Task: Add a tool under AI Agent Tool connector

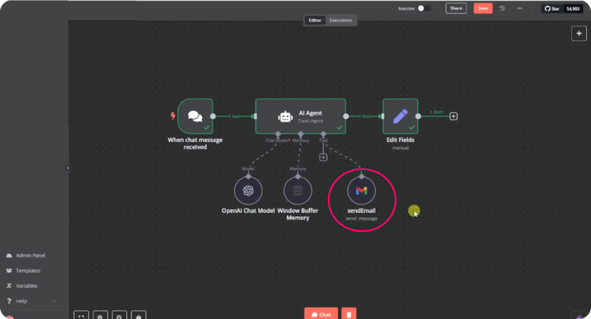Action: pyautogui.click(x=323, y=157)
